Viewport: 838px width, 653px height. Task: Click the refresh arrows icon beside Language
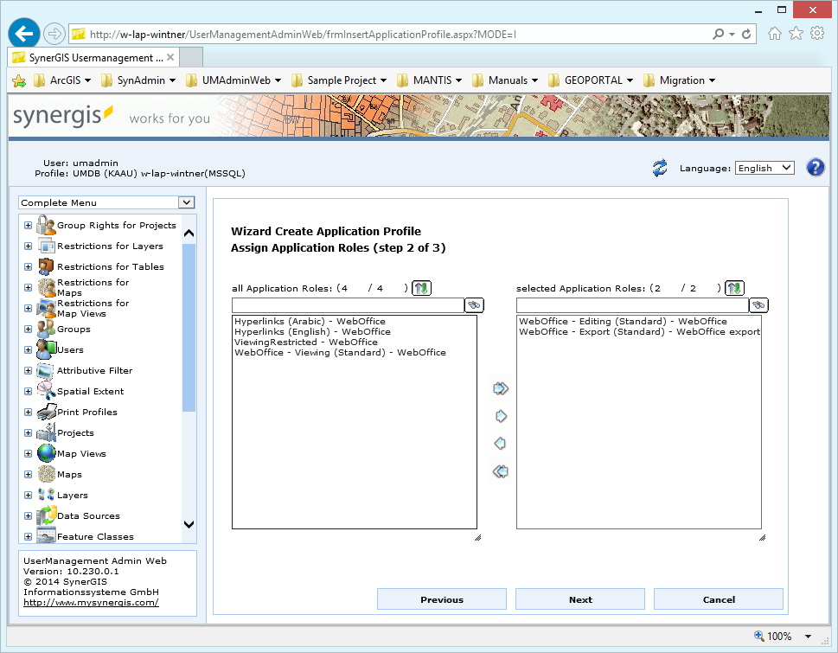coord(659,168)
